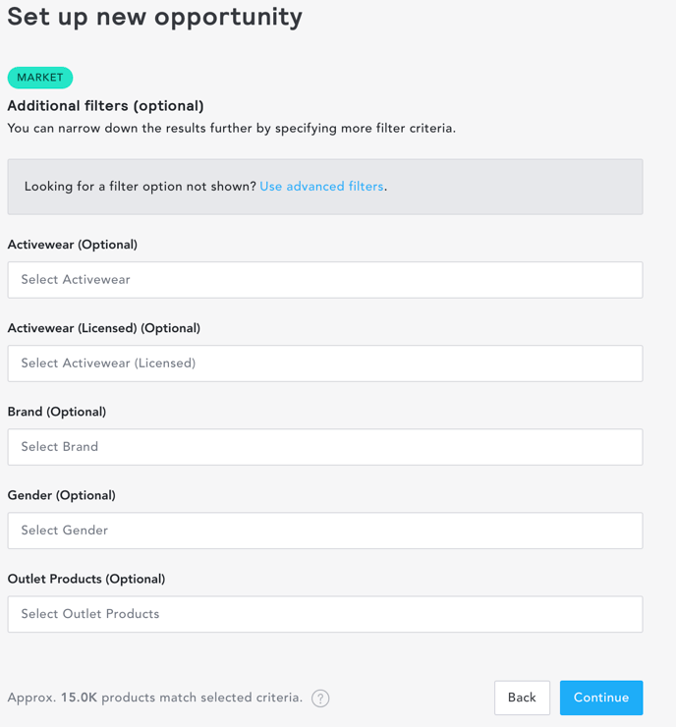The height and width of the screenshot is (727, 676).
Task: Click the MARKET badge
Action: pos(40,78)
